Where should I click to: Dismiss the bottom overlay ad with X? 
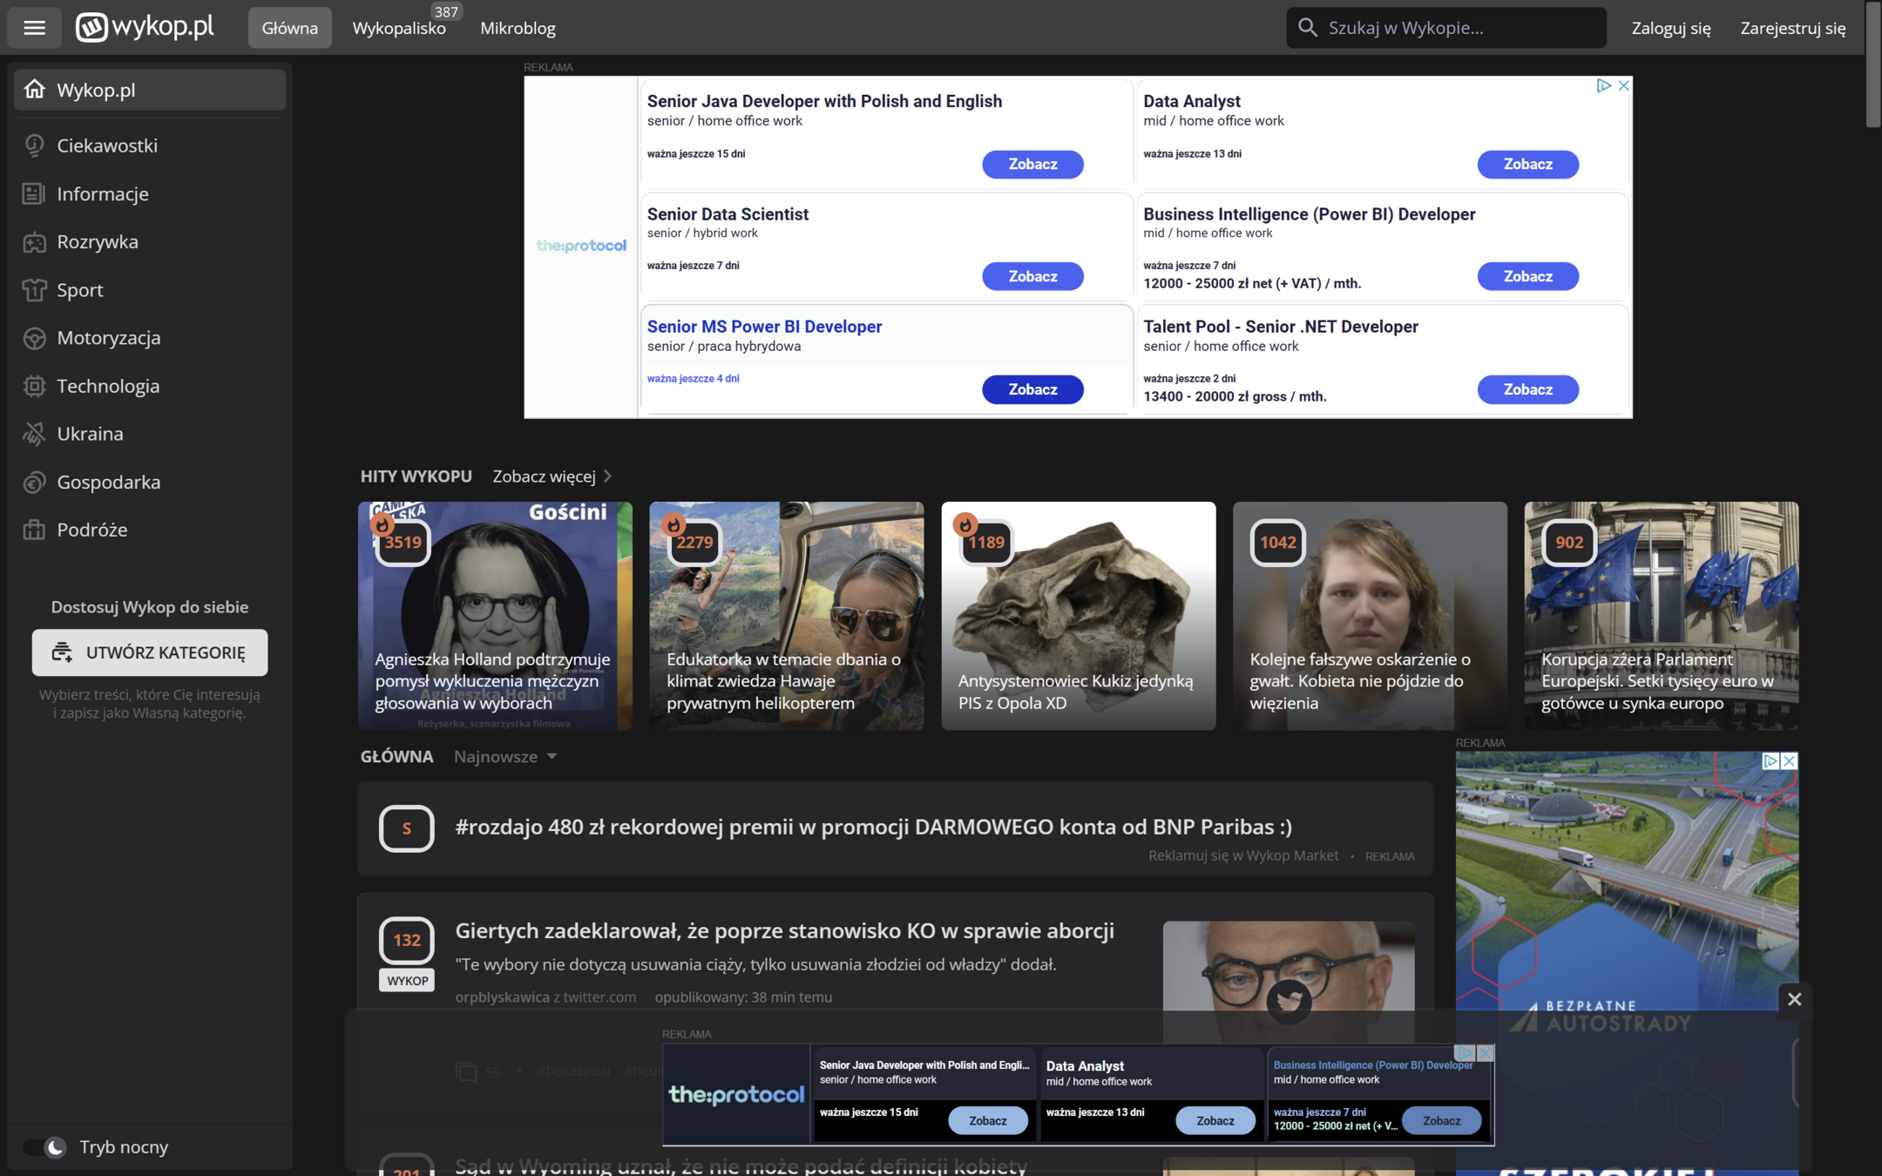[1793, 999]
